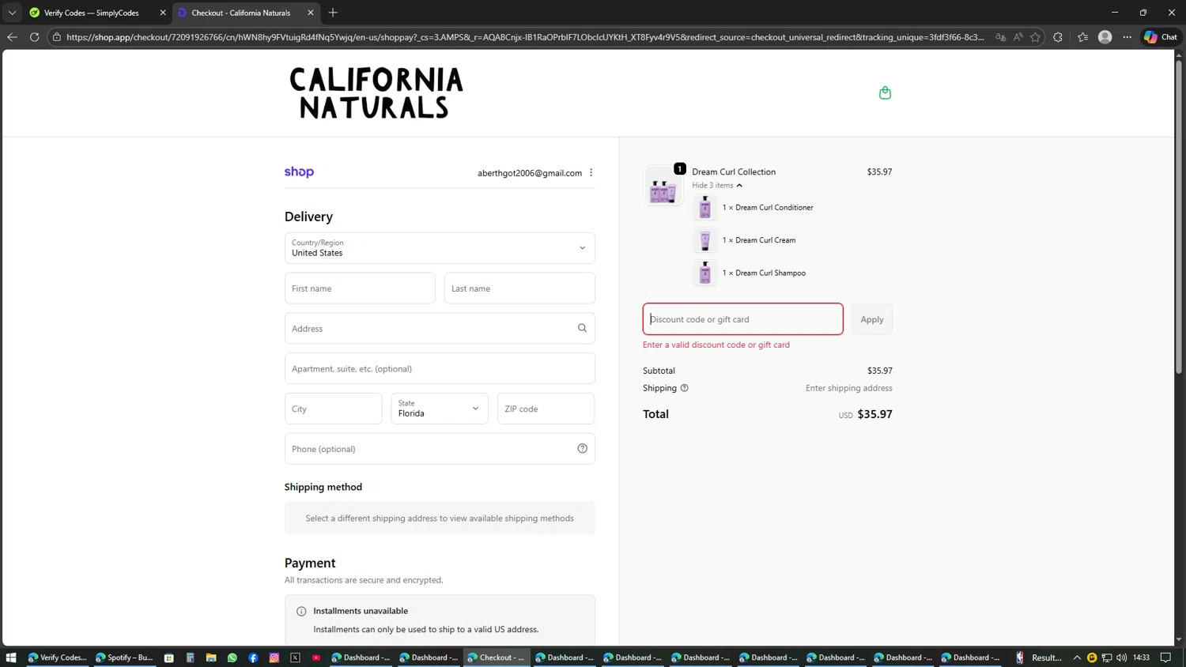1186x667 pixels.
Task: View site information lock icon
Action: (x=57, y=37)
